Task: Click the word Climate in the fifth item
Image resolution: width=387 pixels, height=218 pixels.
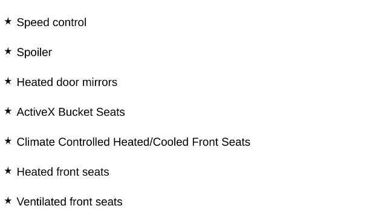Action: (36, 142)
